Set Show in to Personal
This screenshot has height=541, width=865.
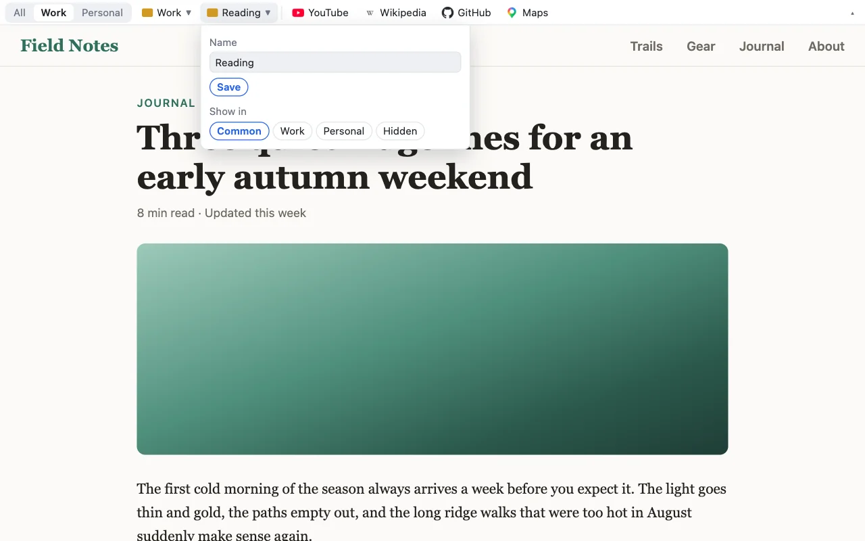click(344, 131)
